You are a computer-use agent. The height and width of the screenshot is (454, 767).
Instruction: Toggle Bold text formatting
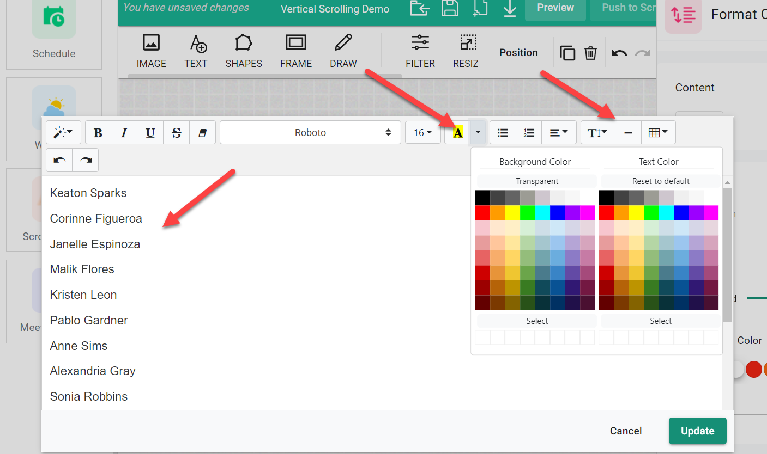point(98,133)
